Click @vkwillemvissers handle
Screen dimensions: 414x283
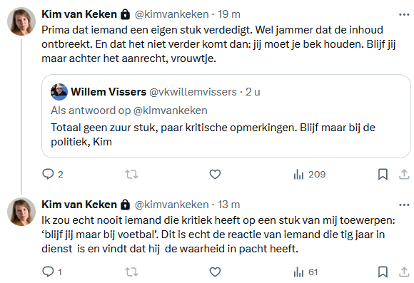click(x=193, y=92)
